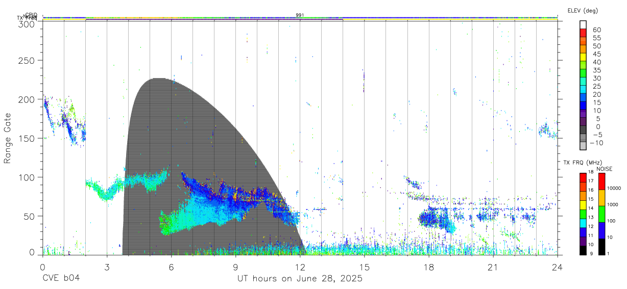Click the x-axis hour label "15" below the plot

(365, 267)
